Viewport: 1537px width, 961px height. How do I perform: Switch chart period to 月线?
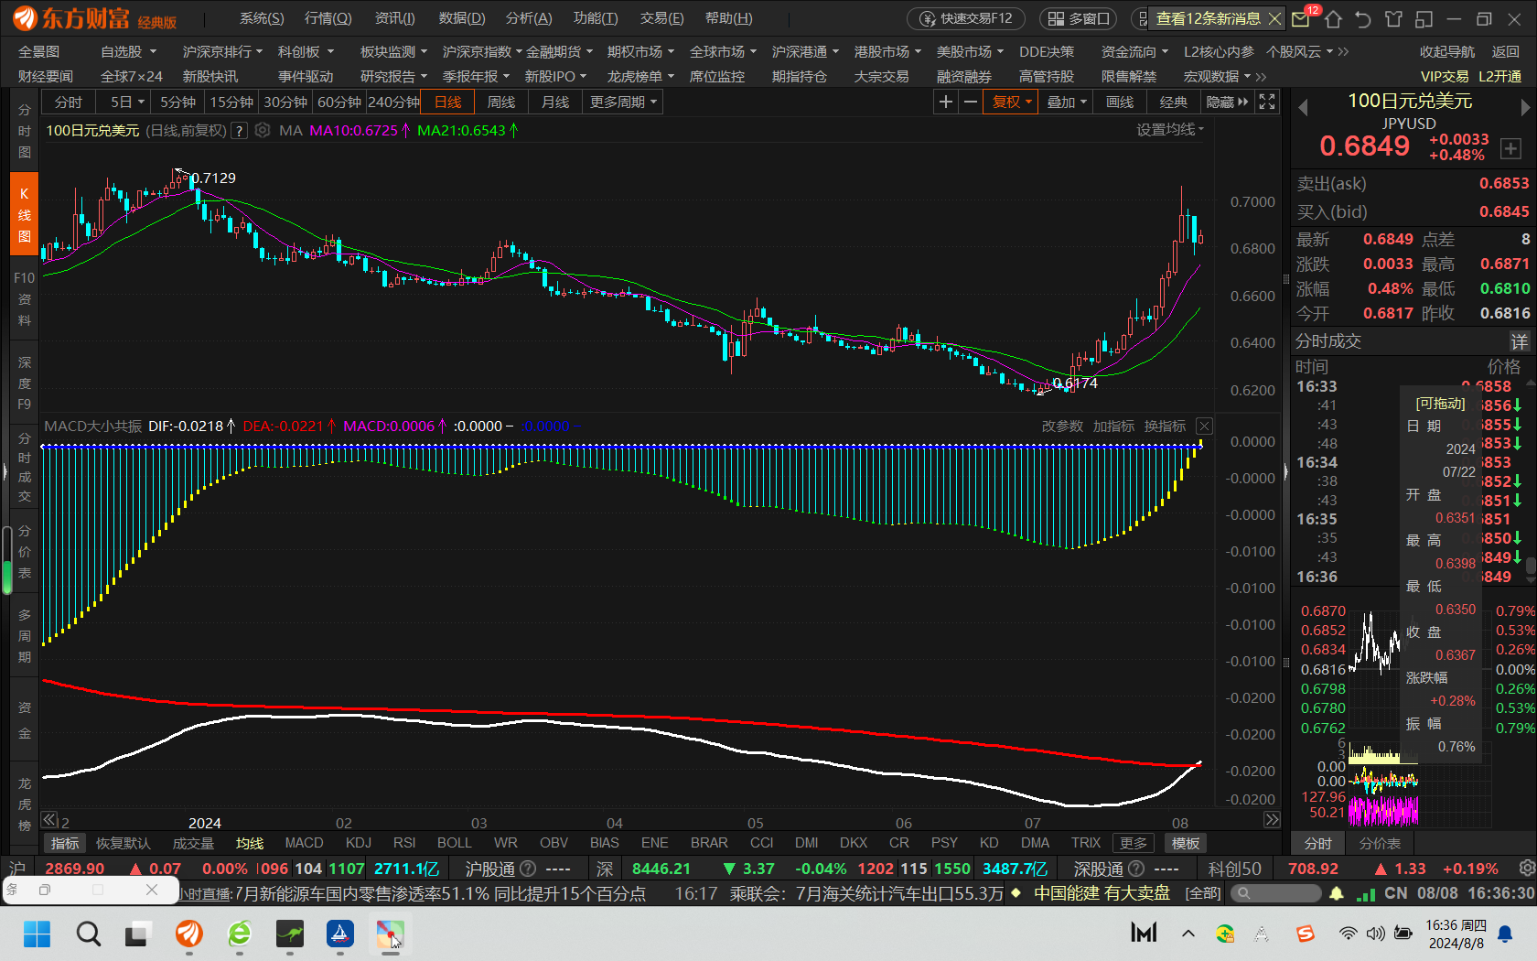tap(555, 102)
